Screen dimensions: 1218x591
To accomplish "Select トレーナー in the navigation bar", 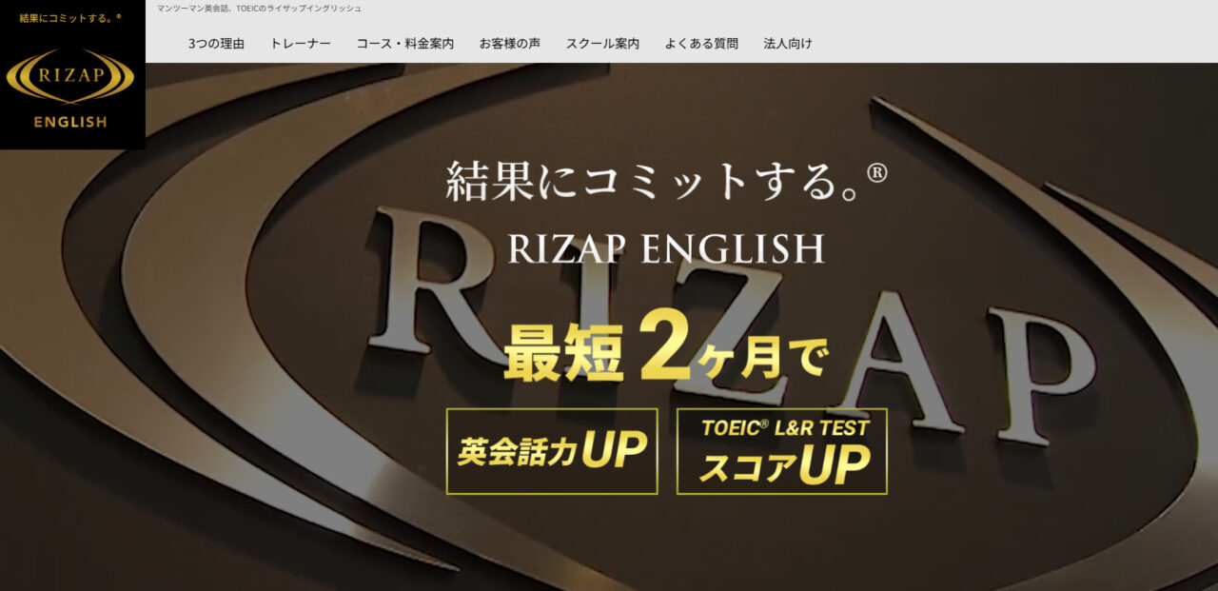I will pos(301,43).
